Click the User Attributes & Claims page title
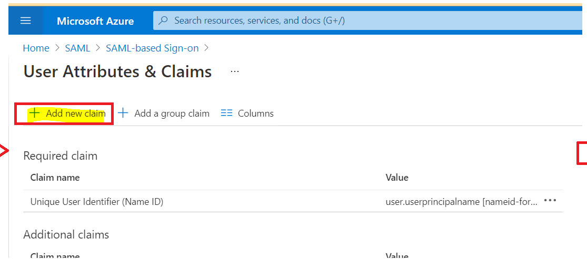The height and width of the screenshot is (259, 587). pyautogui.click(x=117, y=72)
